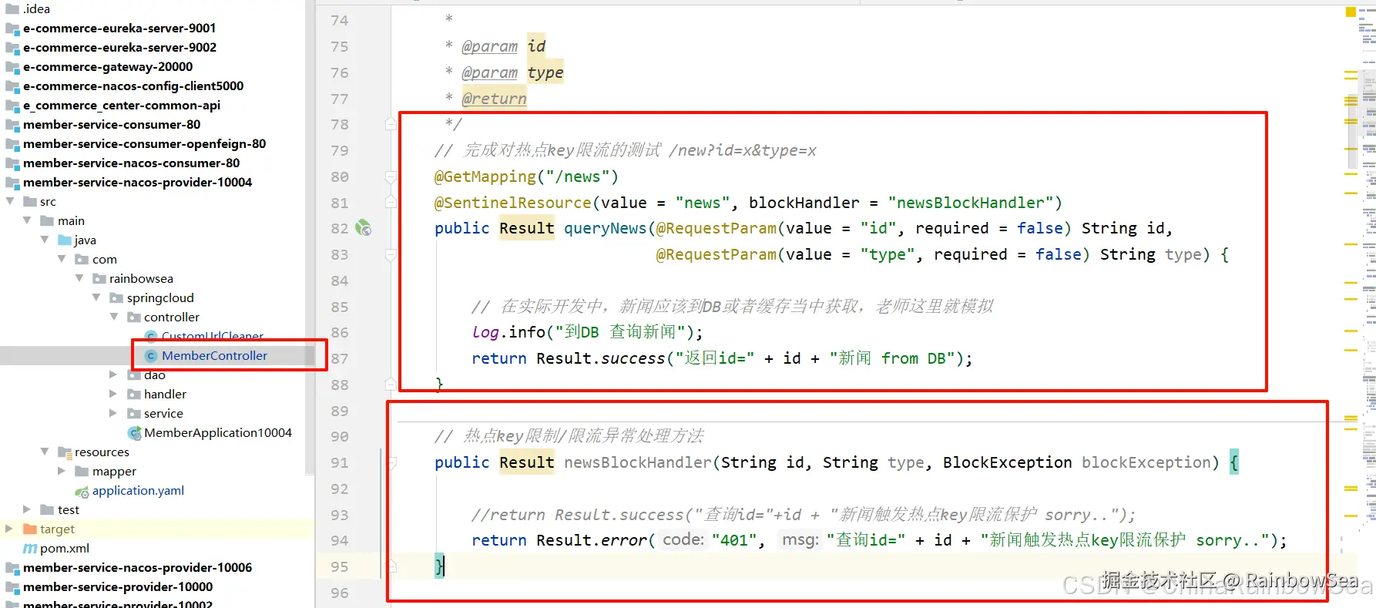This screenshot has width=1376, height=608.
Task: Open application.yaml file
Action: 138,491
